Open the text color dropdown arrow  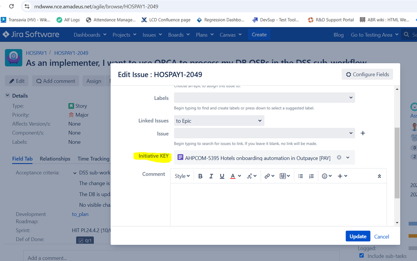click(240, 176)
